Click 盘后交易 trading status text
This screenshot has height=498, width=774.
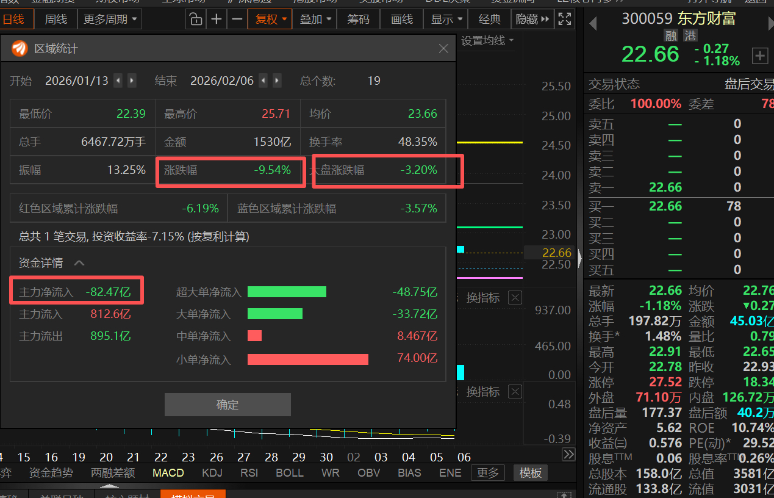point(749,84)
